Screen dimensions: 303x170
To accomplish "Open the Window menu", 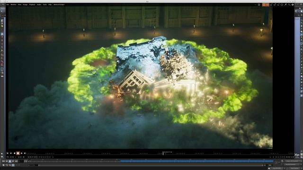I will (x=13, y=4).
